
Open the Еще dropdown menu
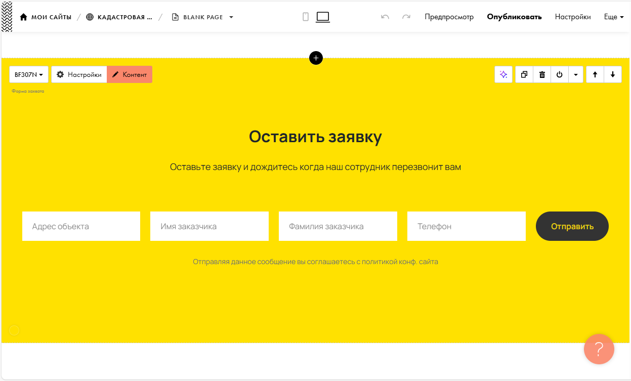(614, 17)
